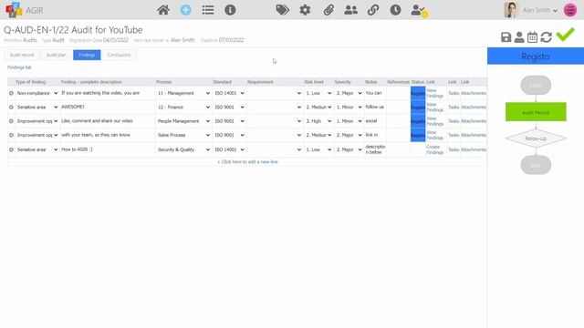Open the settings gear icon

[305, 10]
